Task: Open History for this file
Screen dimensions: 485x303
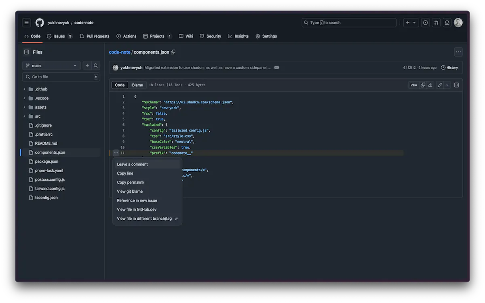Action: point(449,67)
